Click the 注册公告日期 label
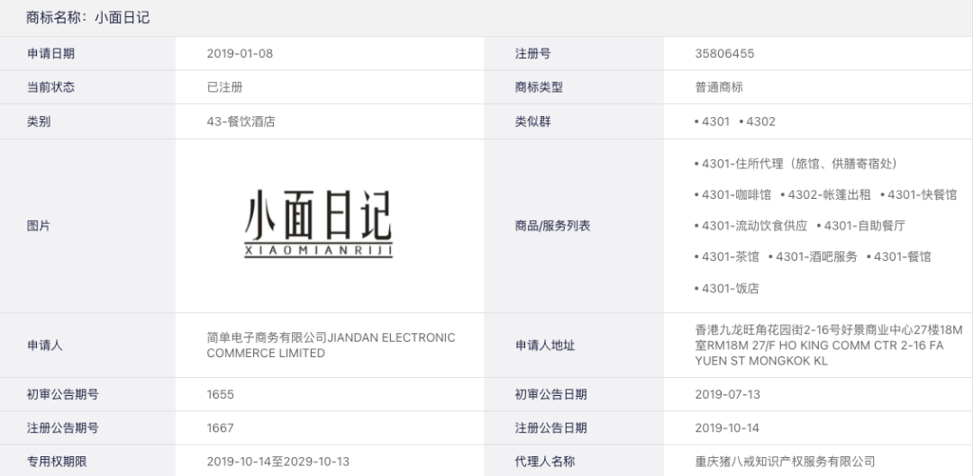The width and height of the screenshot is (973, 476). click(550, 427)
